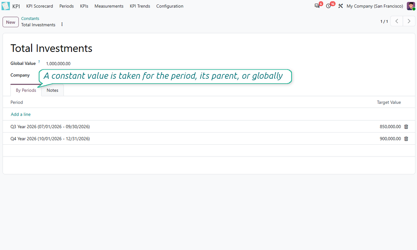This screenshot has width=417, height=250.
Task: Sort by the Period column header
Action: [17, 102]
